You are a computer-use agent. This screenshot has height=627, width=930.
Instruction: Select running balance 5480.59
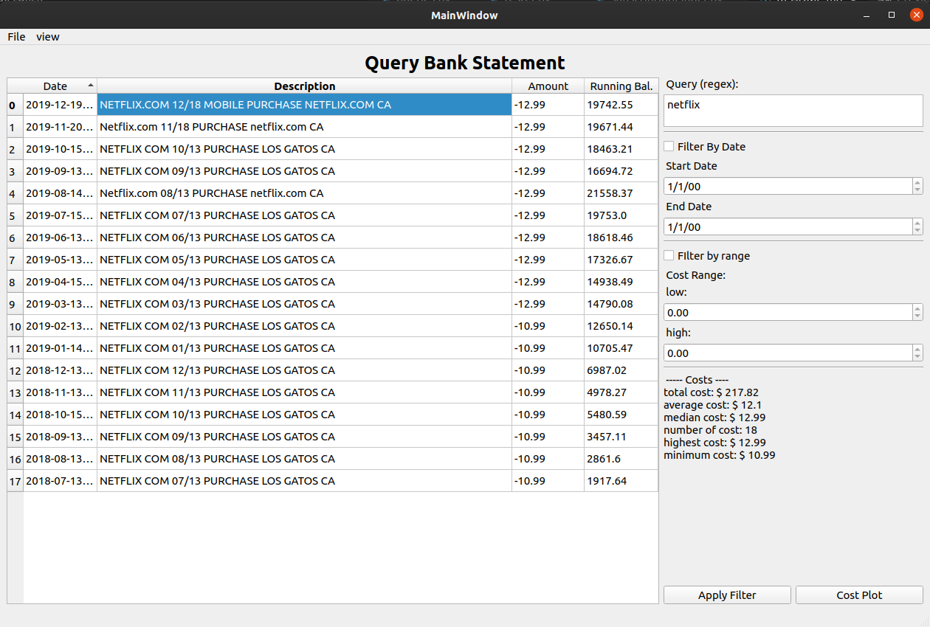[x=621, y=415]
